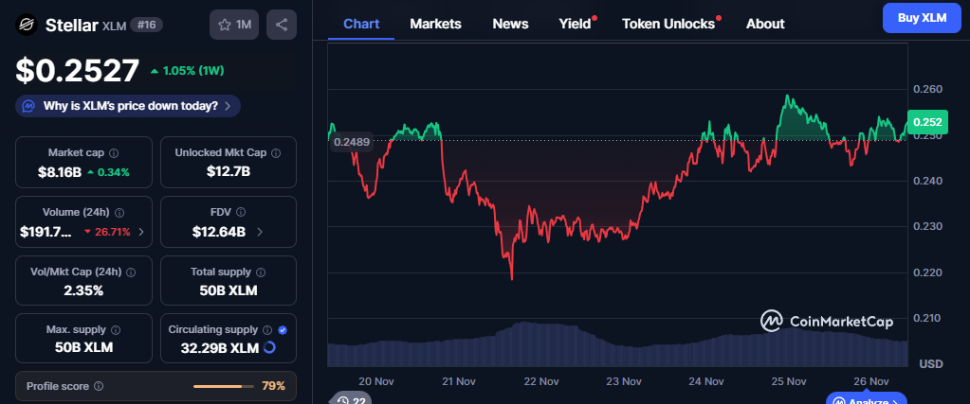Viewport: 970px width, 404px height.
Task: Click the Stellar logo icon
Action: (27, 25)
